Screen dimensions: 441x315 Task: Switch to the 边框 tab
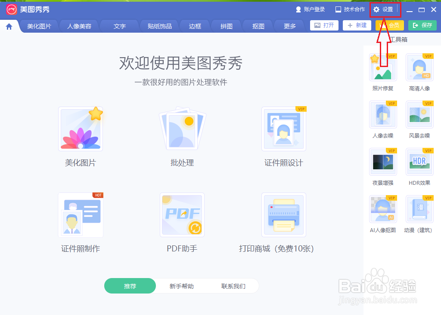pyautogui.click(x=195, y=26)
